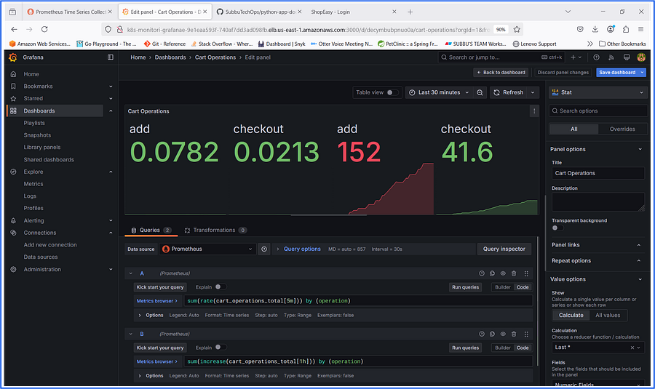655x389 pixels.
Task: Open Firefox downloads icon
Action: [x=595, y=29]
